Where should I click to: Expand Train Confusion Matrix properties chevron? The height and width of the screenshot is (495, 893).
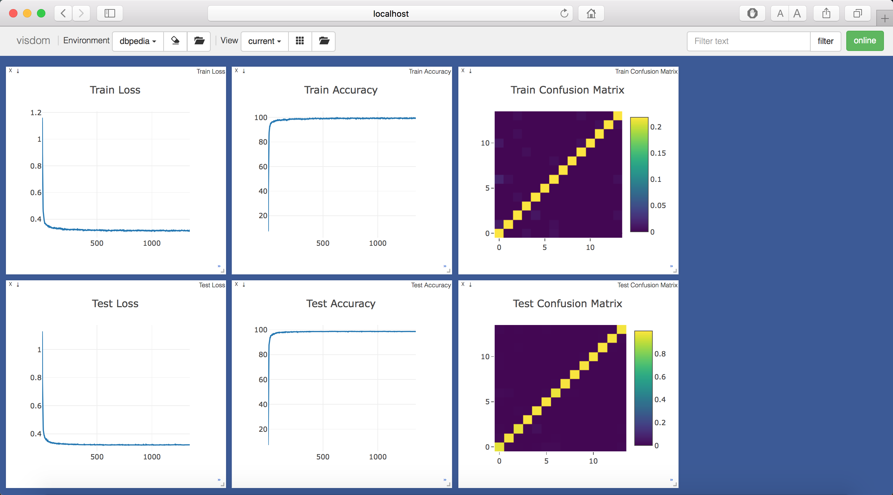tap(671, 266)
